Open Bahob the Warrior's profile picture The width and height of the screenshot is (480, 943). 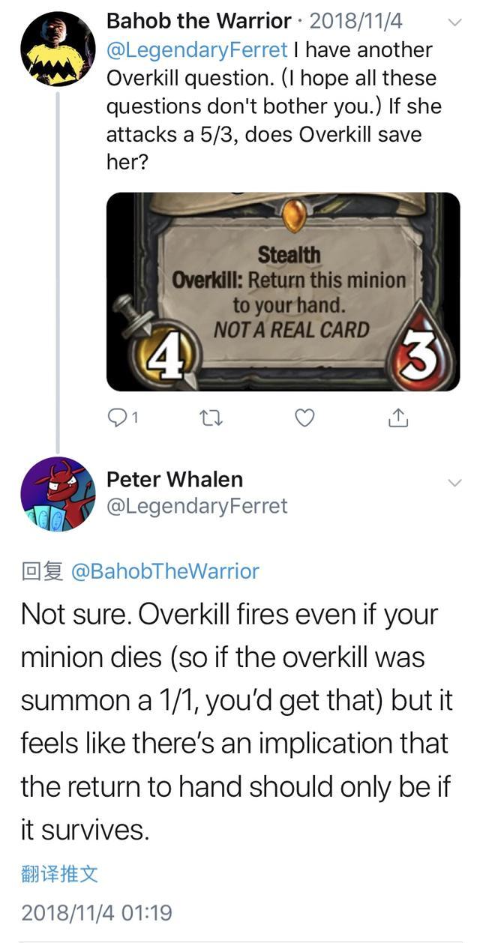click(x=57, y=49)
